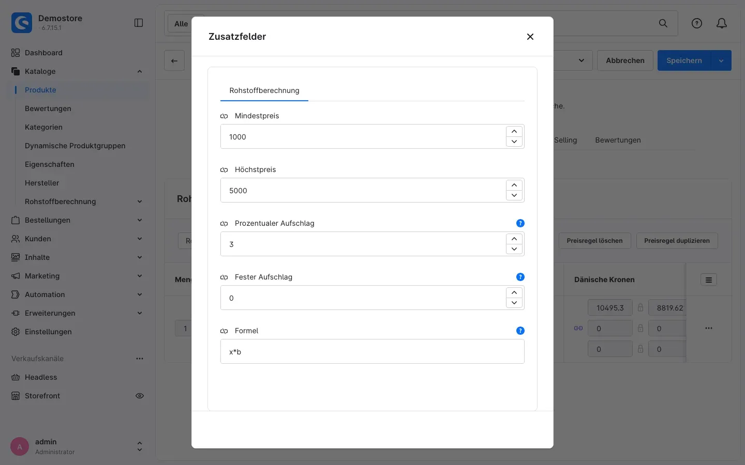Decrease the Höchstpreis value with down arrow

pos(514,195)
